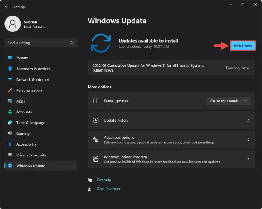Open the Pause for 1 week dropdown

pos(229,101)
